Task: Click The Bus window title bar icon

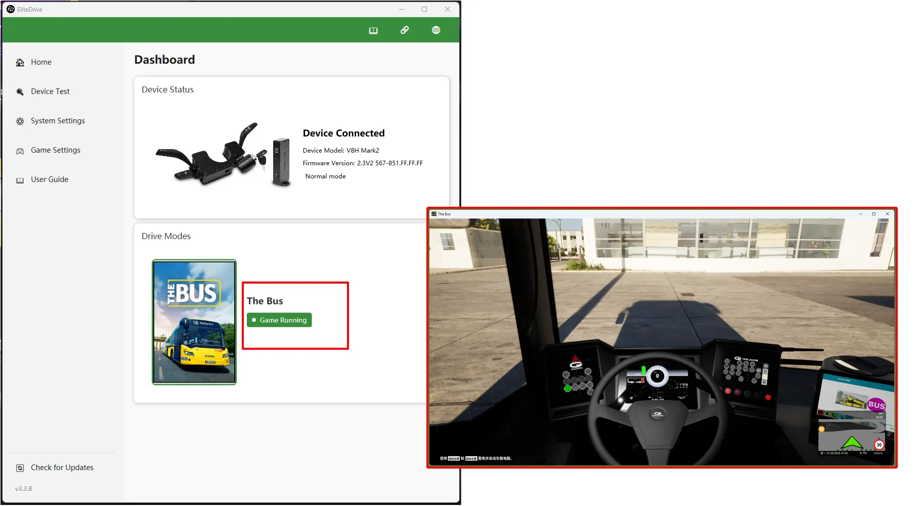Action: 434,214
